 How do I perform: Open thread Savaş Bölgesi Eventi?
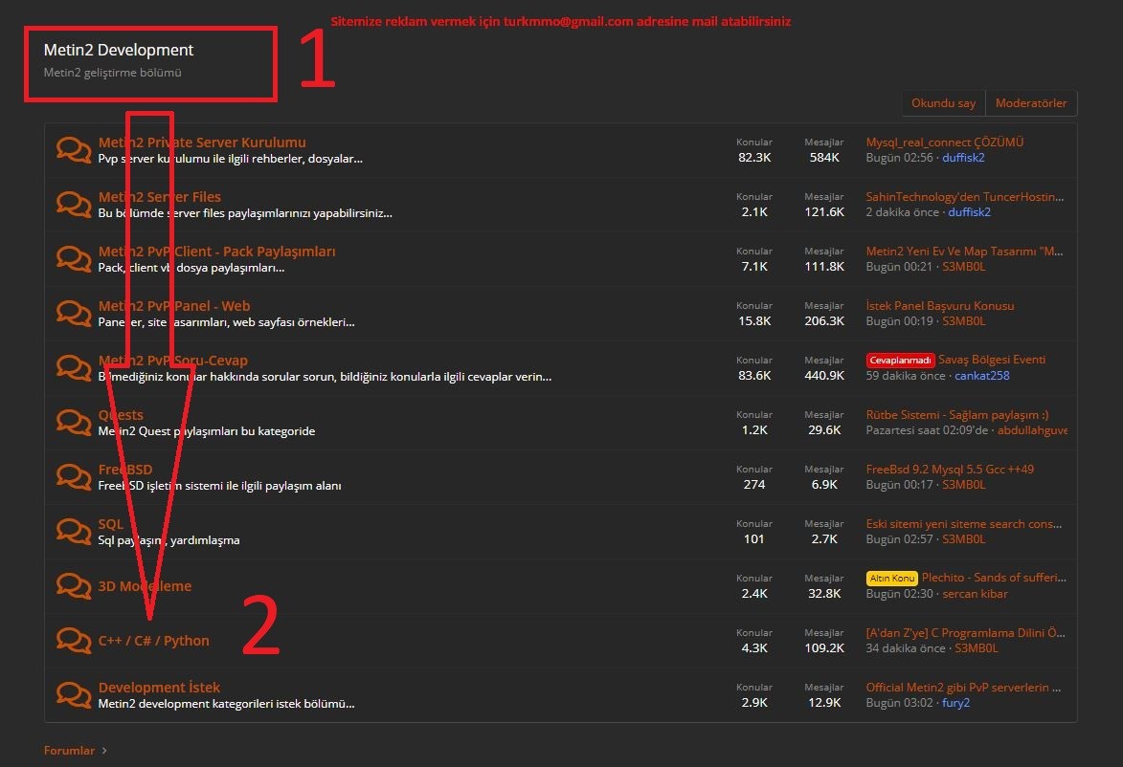tap(992, 360)
